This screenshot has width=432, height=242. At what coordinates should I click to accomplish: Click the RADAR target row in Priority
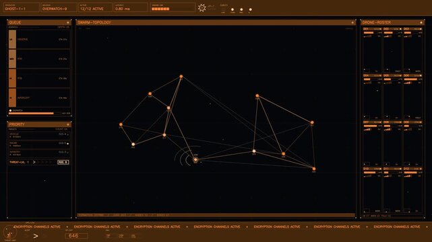(x=39, y=144)
